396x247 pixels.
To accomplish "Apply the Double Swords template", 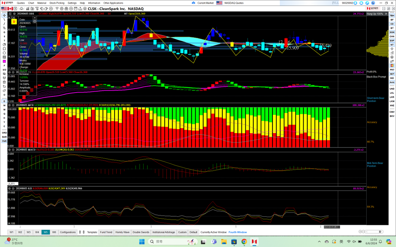I will coord(141,232).
